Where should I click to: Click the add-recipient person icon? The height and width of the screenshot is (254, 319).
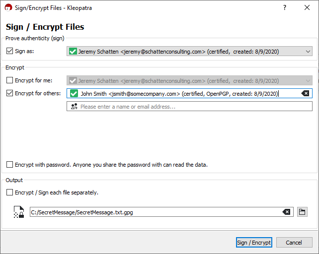pos(74,106)
